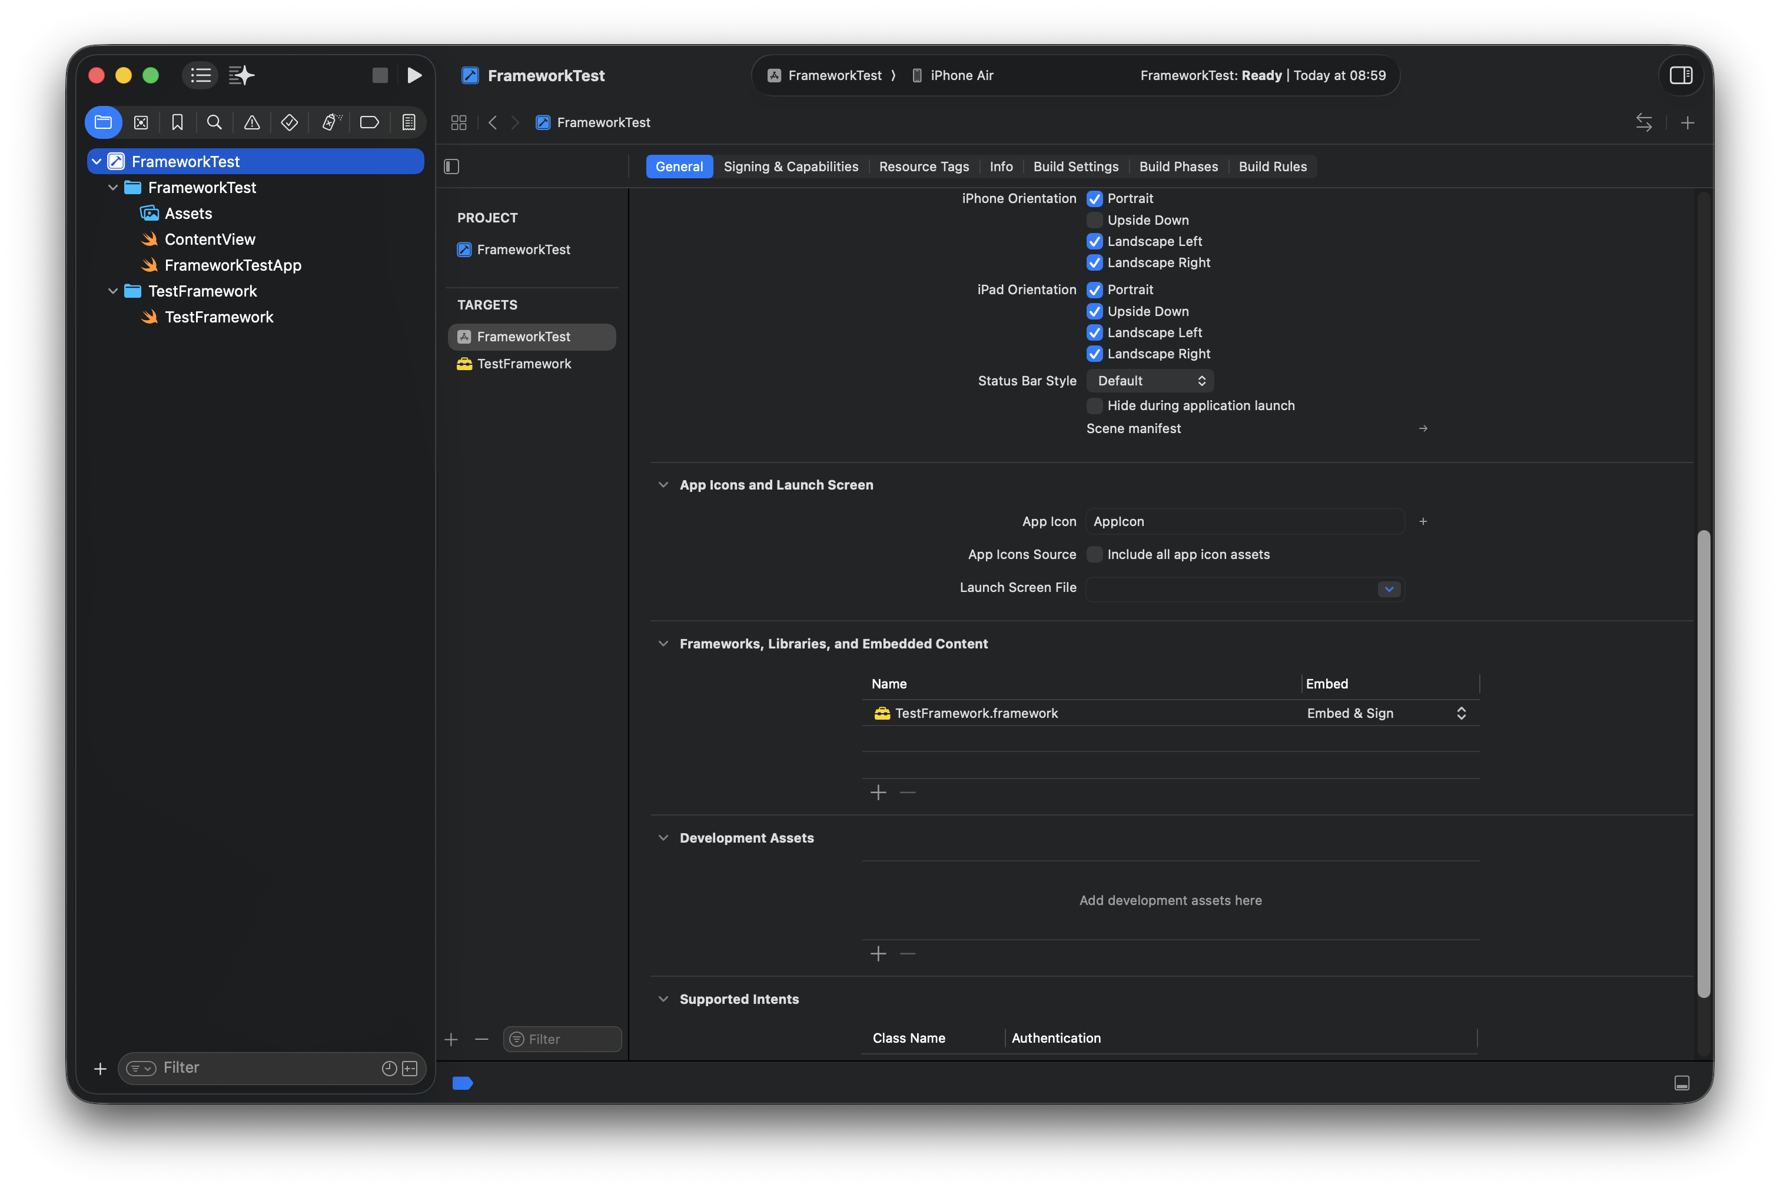The width and height of the screenshot is (1780, 1191).
Task: Click the App Icon text field
Action: 1244,521
